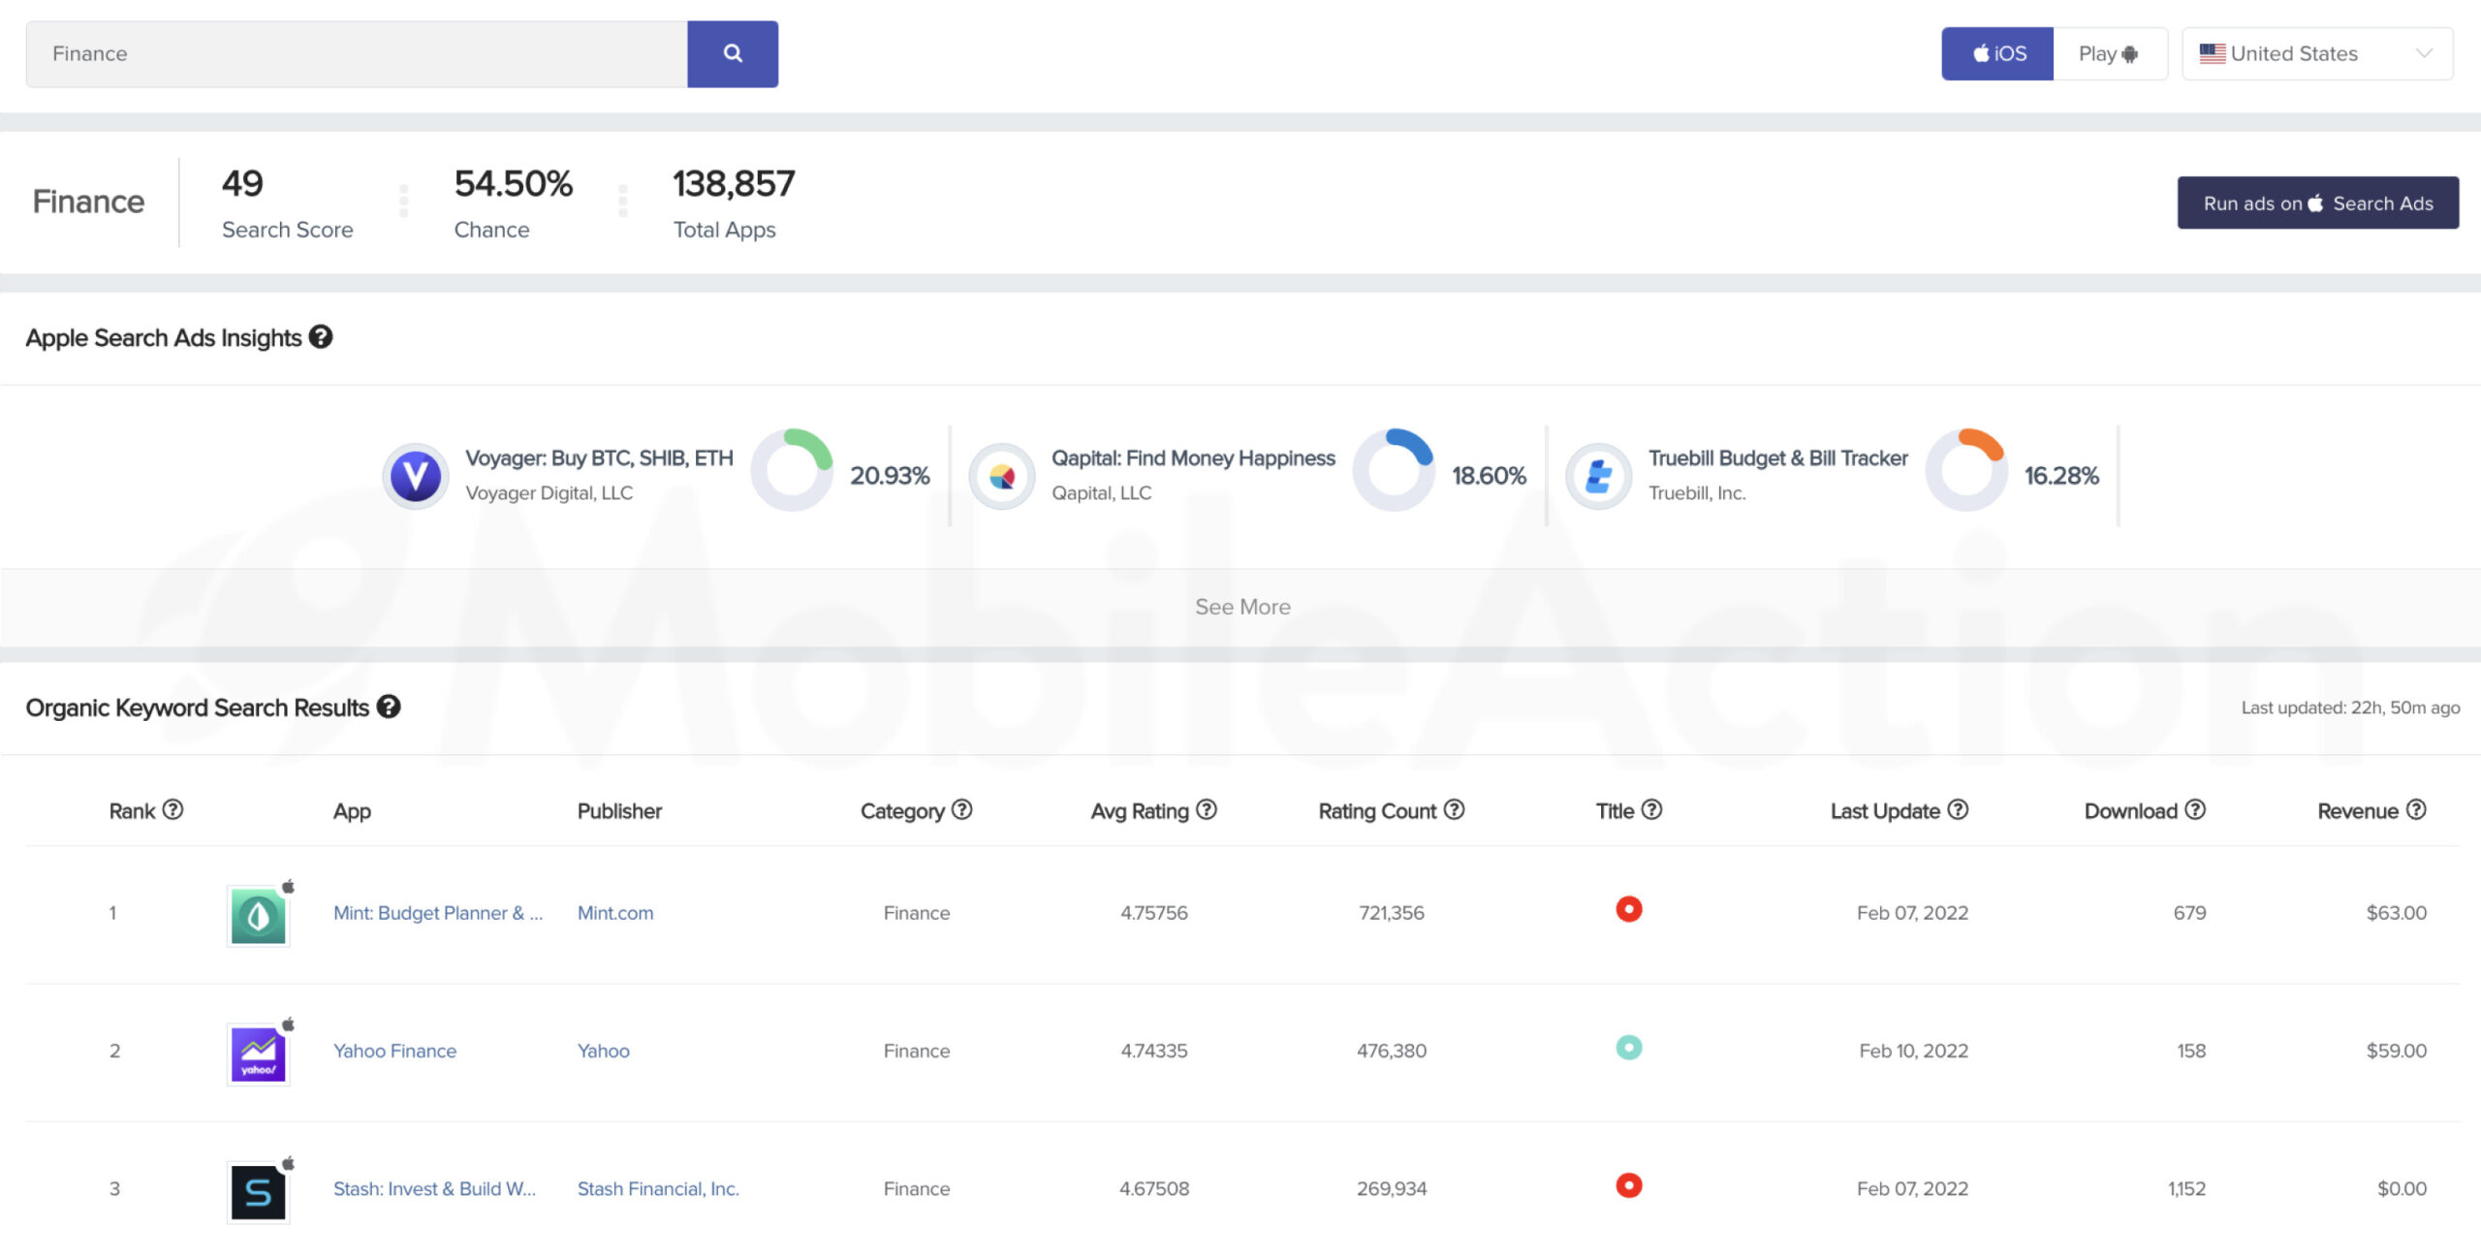2481x1258 pixels.
Task: Click the red Title indicator for Mint
Action: 1629,909
